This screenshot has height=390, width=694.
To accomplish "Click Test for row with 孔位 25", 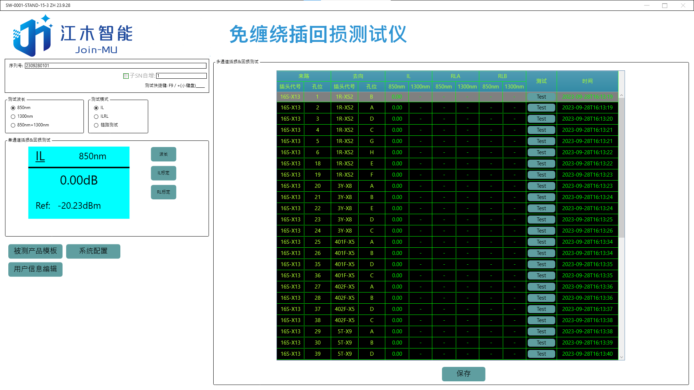I will 541,242.
